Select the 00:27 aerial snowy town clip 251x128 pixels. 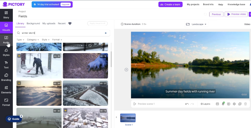tap(85, 93)
